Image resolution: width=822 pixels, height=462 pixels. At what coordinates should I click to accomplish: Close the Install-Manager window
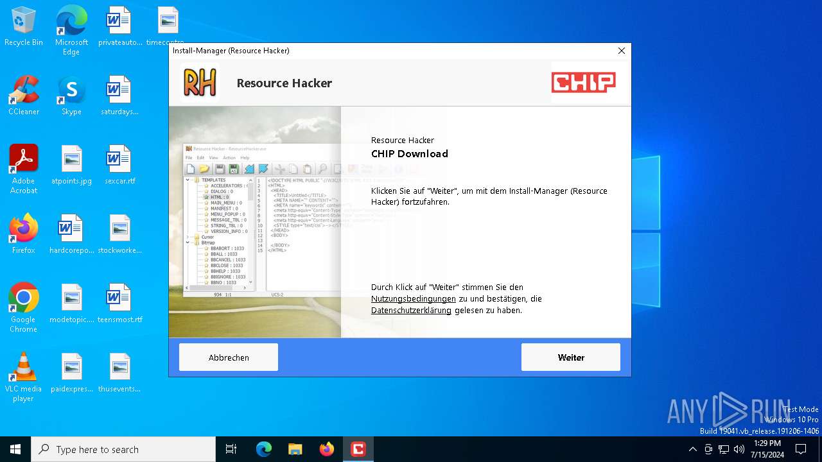click(x=621, y=51)
